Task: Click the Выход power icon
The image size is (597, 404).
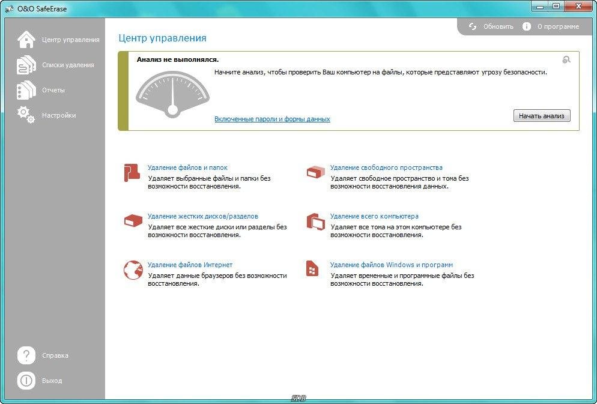Action: 26,381
